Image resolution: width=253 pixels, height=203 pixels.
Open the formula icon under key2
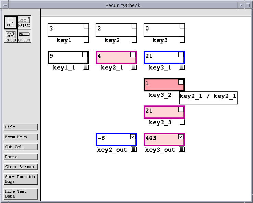[x=134, y=40]
